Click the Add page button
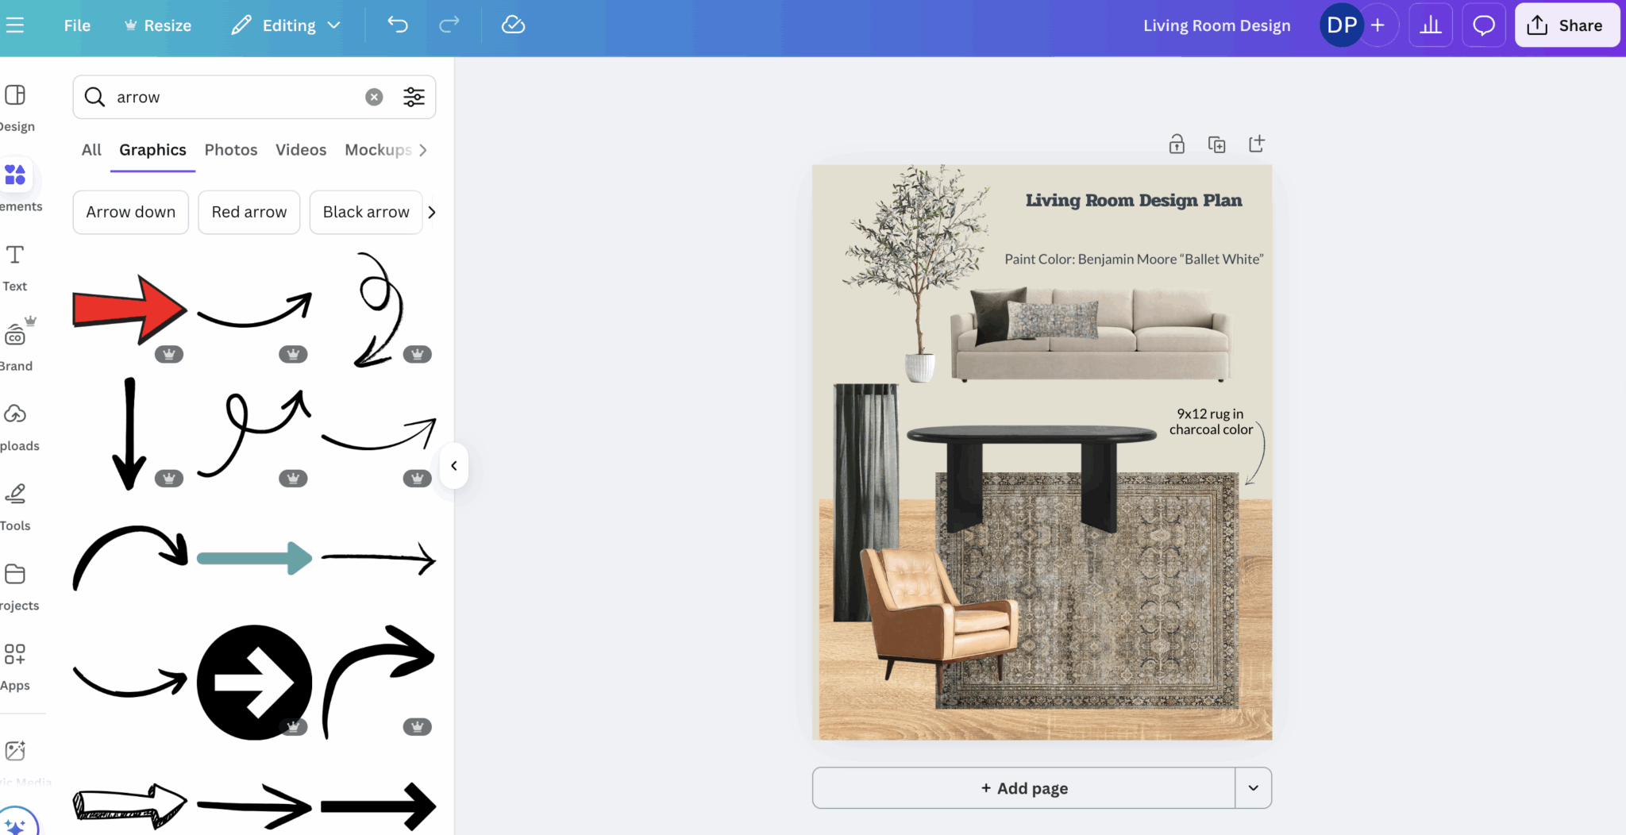1626x835 pixels. point(1023,788)
